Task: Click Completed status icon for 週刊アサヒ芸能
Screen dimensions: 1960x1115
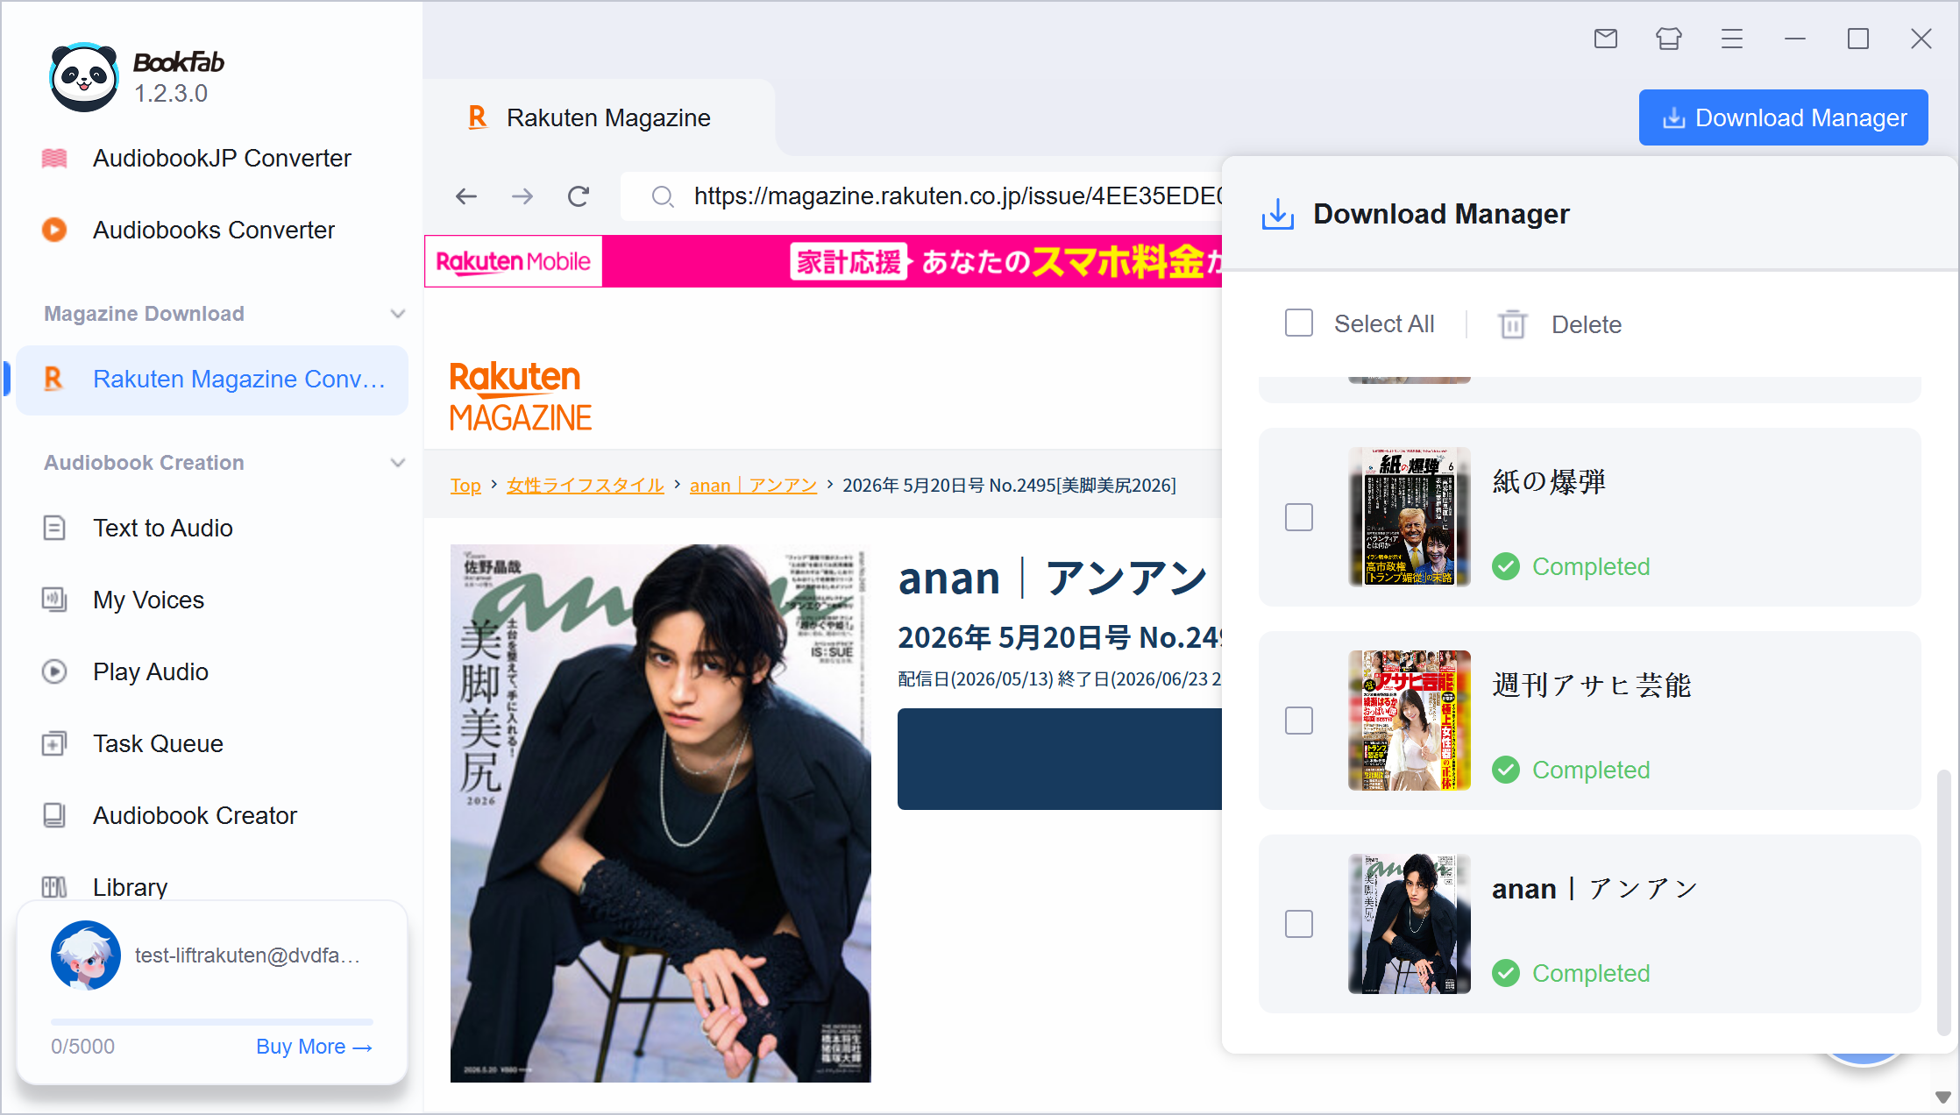Action: point(1506,770)
